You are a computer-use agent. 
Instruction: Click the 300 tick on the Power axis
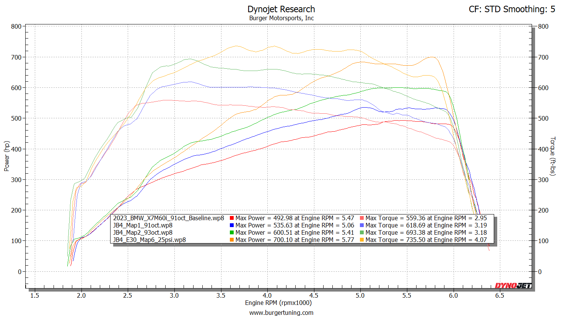[16, 180]
